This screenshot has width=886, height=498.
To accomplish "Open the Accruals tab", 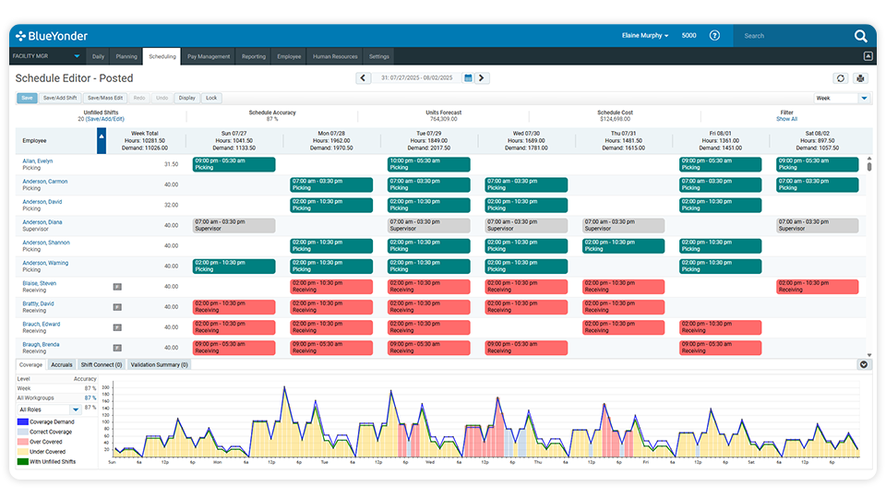I will (62, 365).
